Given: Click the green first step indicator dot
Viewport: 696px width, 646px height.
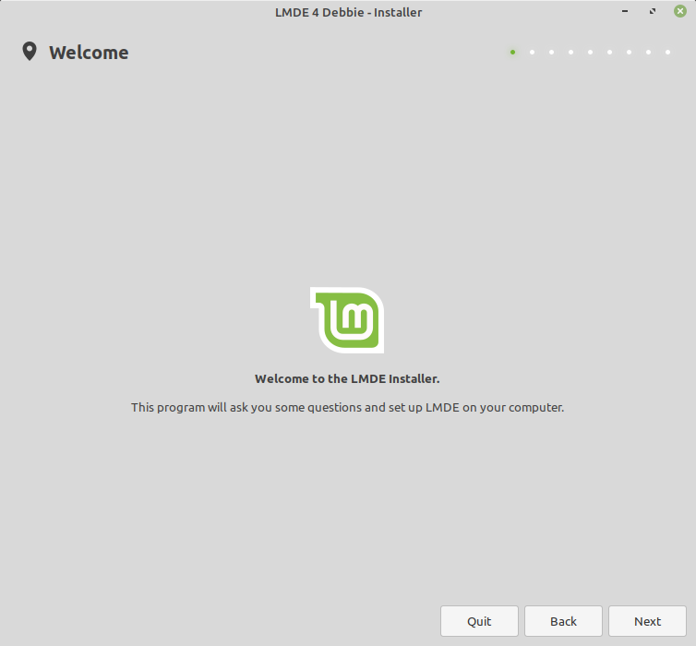Looking at the screenshot, I should pyautogui.click(x=512, y=53).
